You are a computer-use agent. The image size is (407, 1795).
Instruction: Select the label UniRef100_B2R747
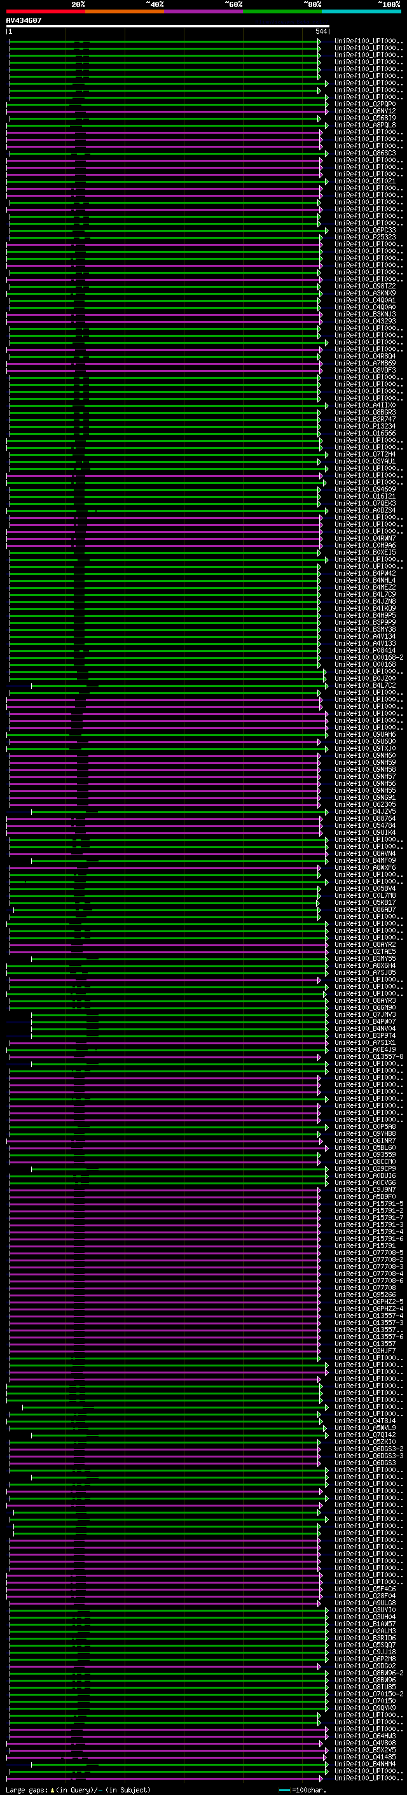365,420
